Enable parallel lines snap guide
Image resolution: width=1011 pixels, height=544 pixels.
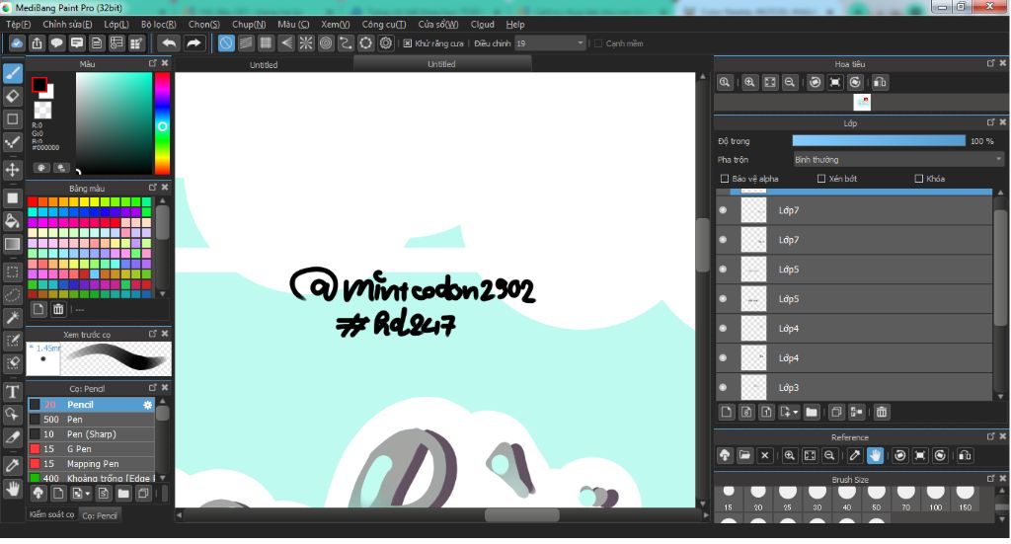[x=246, y=43]
